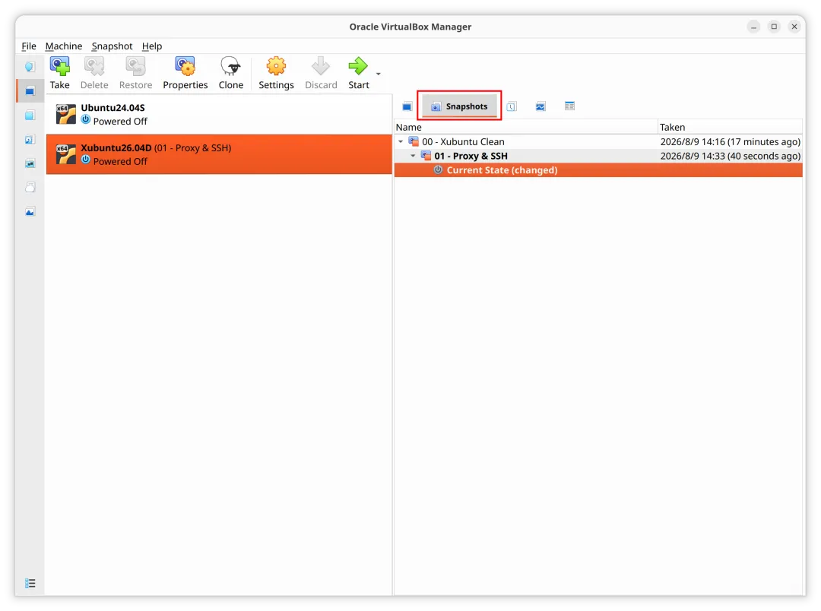Image resolution: width=821 pixels, height=611 pixels.
Task: Click timestamp 2026/8/9 14:16 (17 minutes ago)
Action: point(730,141)
